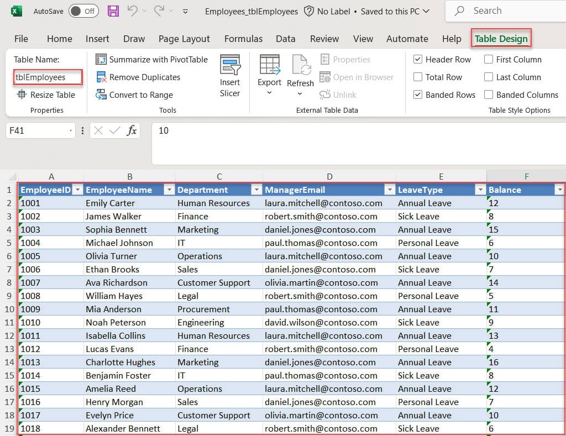
Task: Click the No Label shield icon
Action: click(x=308, y=11)
